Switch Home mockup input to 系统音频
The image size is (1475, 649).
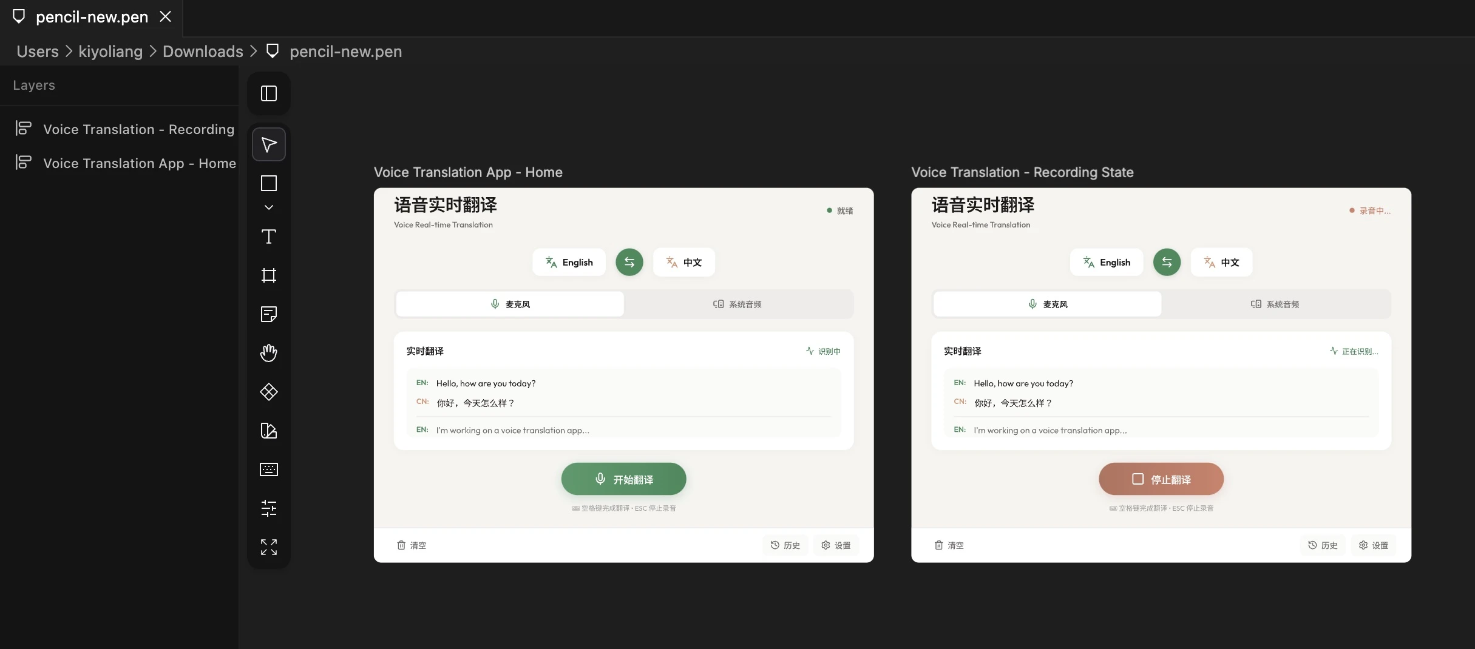click(737, 303)
